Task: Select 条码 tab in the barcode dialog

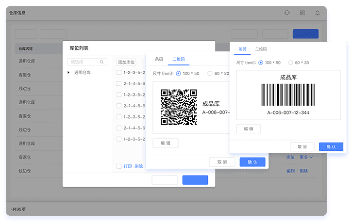Action: [x=242, y=49]
